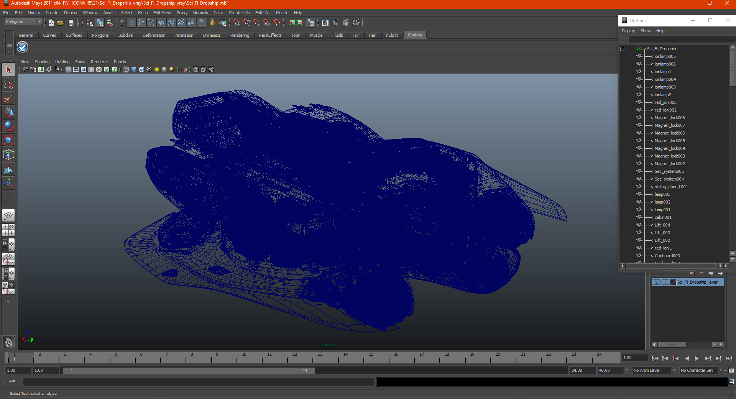Image resolution: width=736 pixels, height=399 pixels.
Task: Open the shelf options arrow menu
Action: click(9, 51)
